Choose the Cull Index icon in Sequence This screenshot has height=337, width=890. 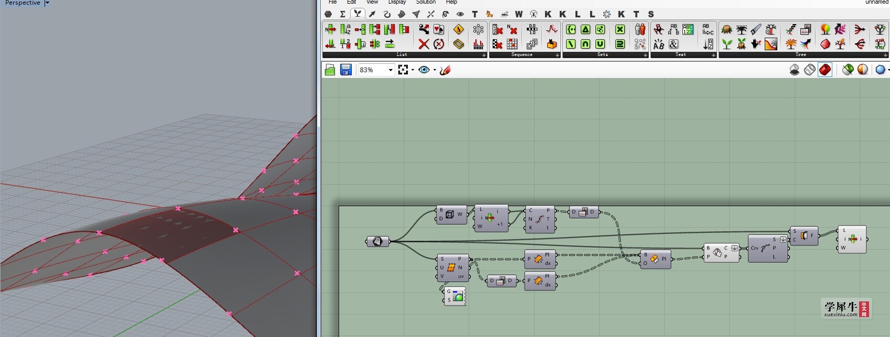tap(497, 29)
